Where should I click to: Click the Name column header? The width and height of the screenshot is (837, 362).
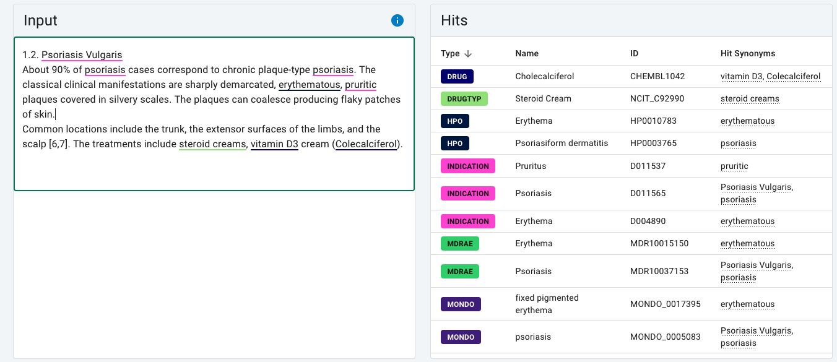(x=527, y=54)
